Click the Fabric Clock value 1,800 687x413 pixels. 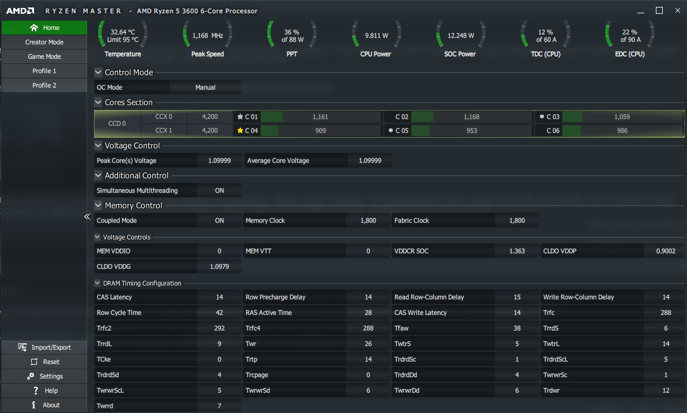pos(517,221)
